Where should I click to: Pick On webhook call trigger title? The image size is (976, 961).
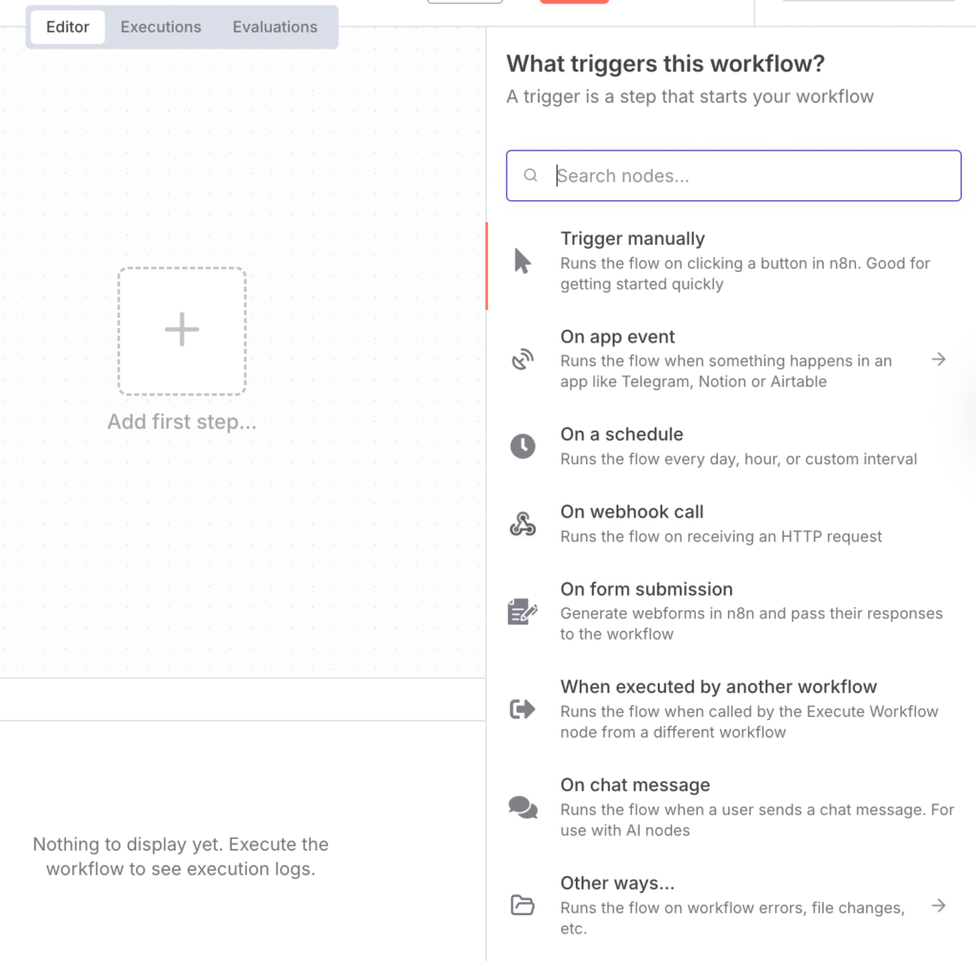click(632, 512)
